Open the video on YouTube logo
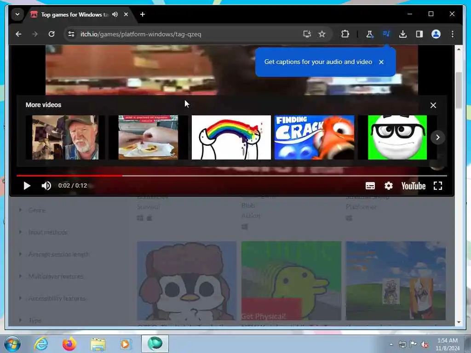The image size is (471, 353). (414, 186)
